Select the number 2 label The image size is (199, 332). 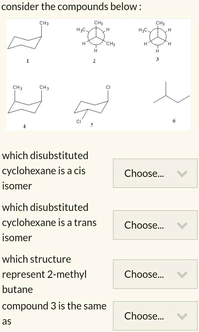94,61
